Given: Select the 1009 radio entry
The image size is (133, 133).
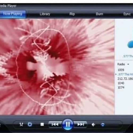Looking at the screenshot, I should 121,70.
